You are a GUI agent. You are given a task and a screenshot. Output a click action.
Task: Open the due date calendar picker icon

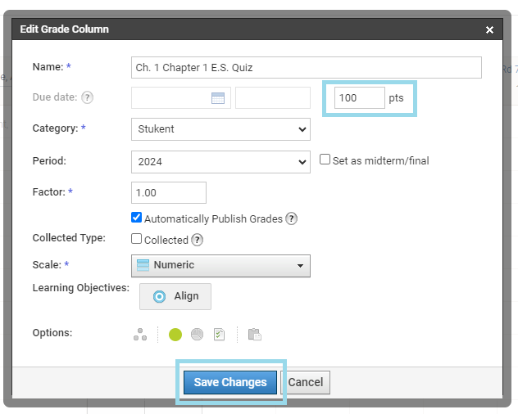[218, 97]
